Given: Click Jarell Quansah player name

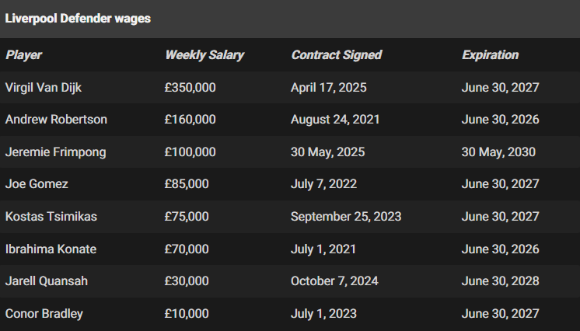Looking at the screenshot, I should coord(47,281).
